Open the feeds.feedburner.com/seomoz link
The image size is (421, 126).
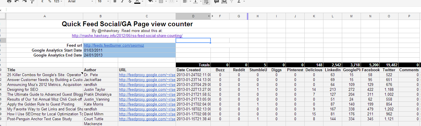point(114,46)
